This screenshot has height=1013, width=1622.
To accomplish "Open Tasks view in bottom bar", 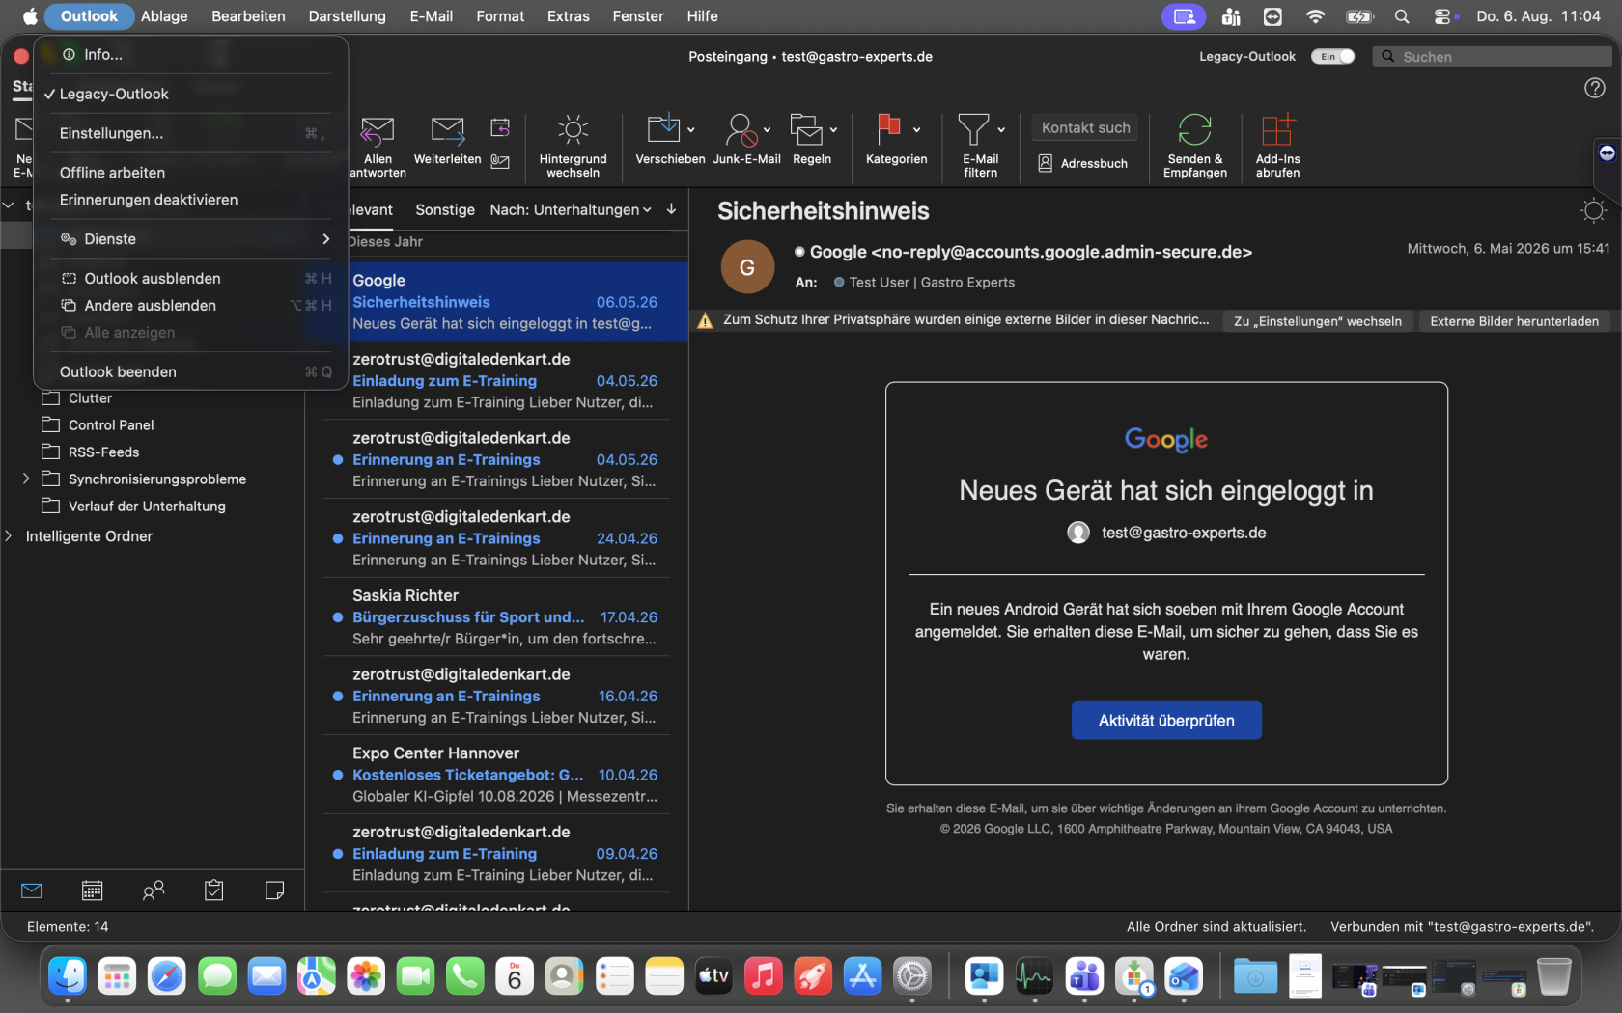I will 214,890.
